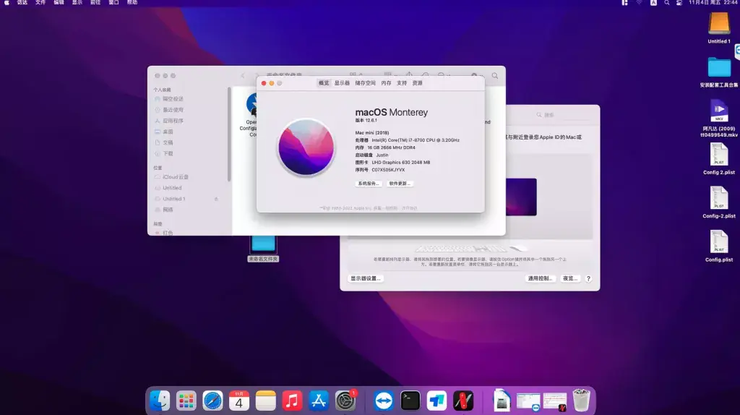Click the help question mark button
The width and height of the screenshot is (740, 415).
[588, 278]
